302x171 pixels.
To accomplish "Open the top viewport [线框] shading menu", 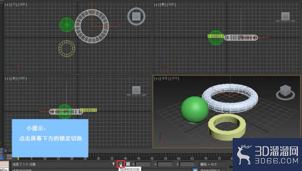I will tap(22, 5).
